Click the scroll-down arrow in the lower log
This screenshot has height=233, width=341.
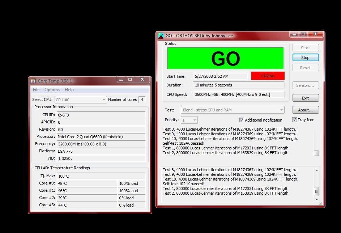317,199
